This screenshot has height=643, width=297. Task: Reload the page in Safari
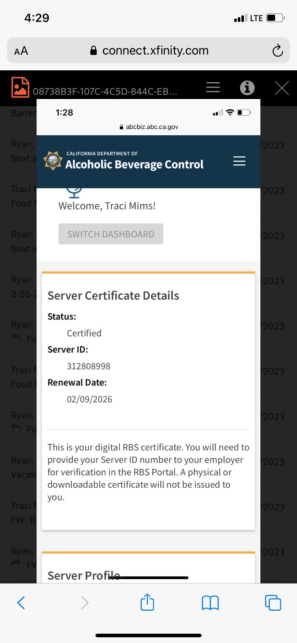[277, 51]
